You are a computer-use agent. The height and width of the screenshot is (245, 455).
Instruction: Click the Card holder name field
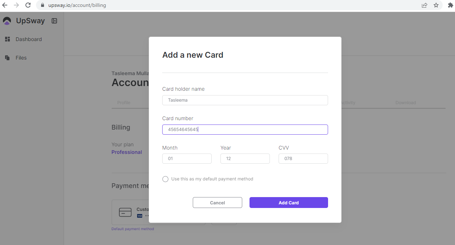point(245,100)
